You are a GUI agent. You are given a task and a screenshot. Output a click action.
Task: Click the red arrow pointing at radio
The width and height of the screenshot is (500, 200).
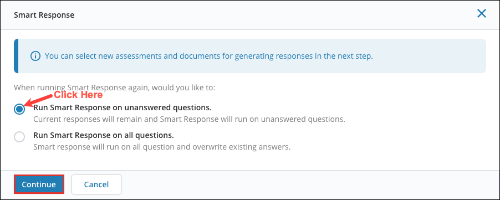point(39,100)
